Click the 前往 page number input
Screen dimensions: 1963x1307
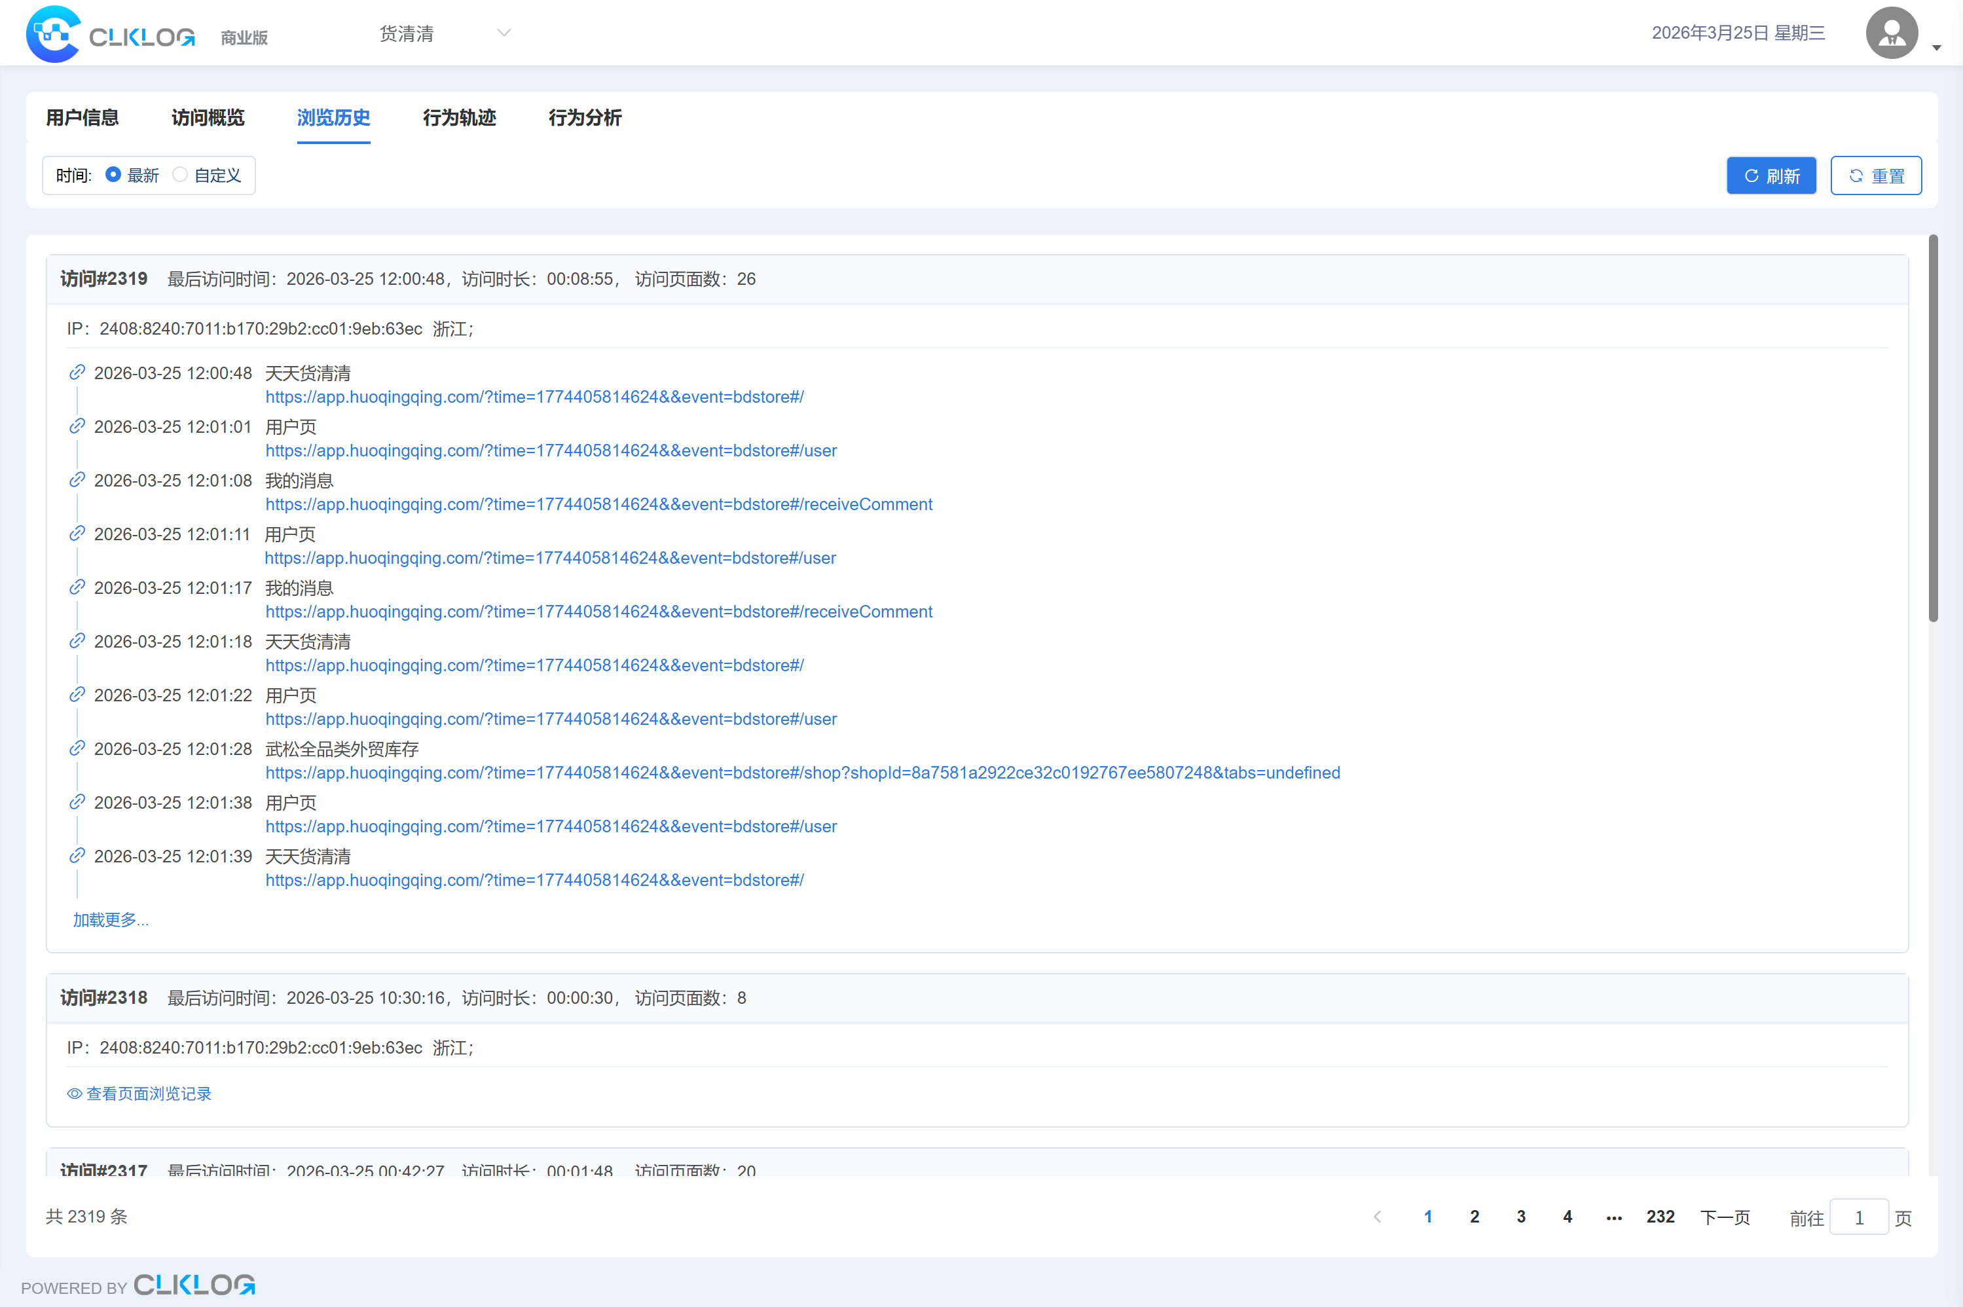1858,1218
